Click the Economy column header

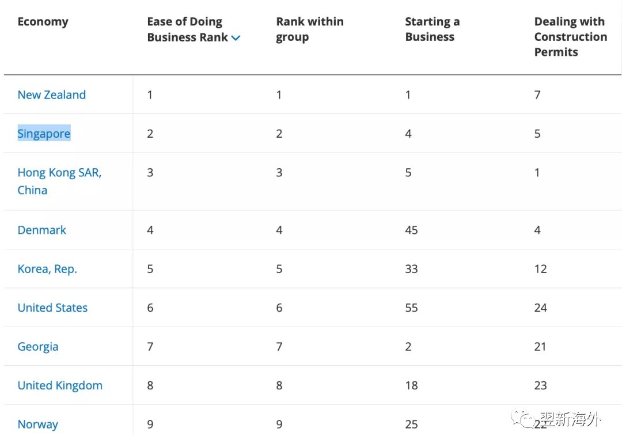[43, 22]
